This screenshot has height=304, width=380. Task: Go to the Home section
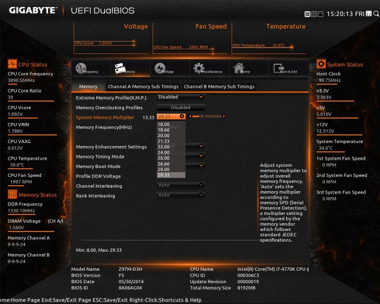[x=249, y=68]
